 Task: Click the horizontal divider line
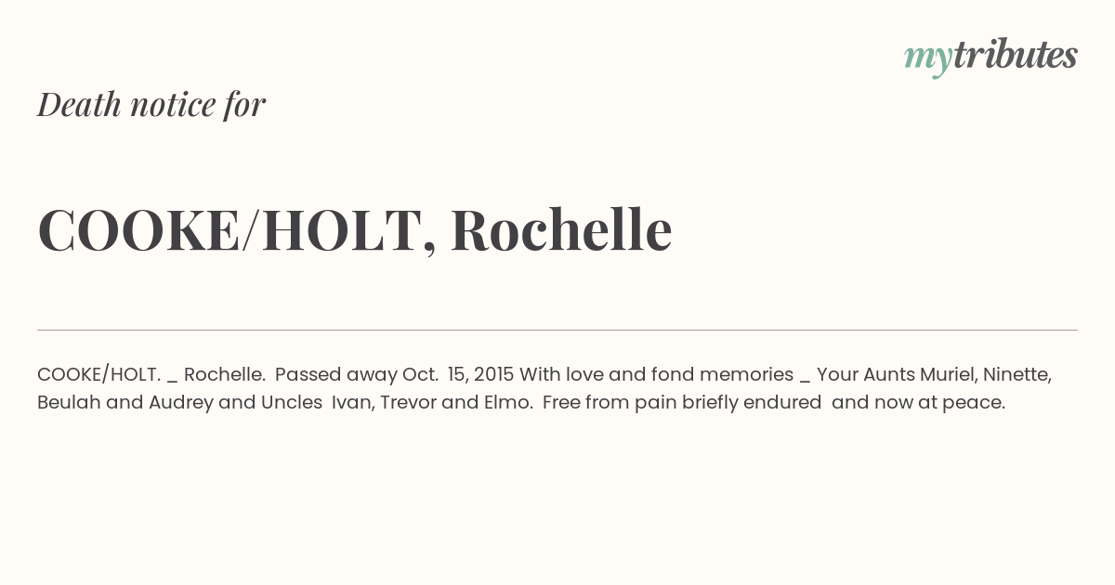557,330
